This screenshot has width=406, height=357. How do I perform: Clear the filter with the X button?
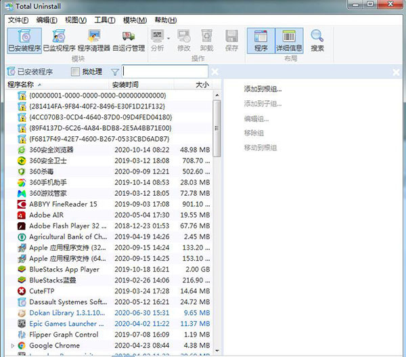pos(215,72)
